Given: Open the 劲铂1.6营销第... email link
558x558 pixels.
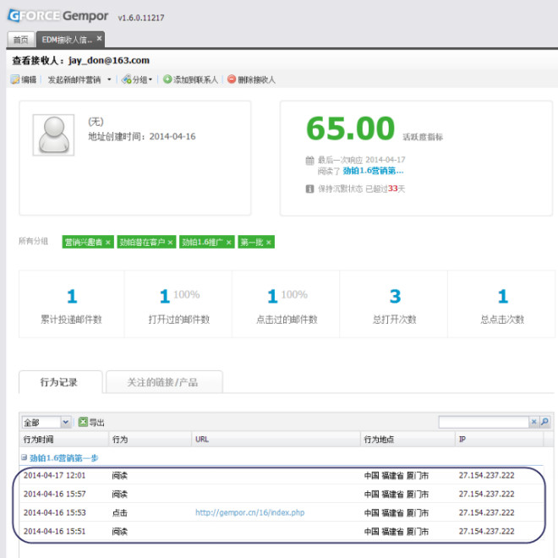Looking at the screenshot, I should 373,171.
